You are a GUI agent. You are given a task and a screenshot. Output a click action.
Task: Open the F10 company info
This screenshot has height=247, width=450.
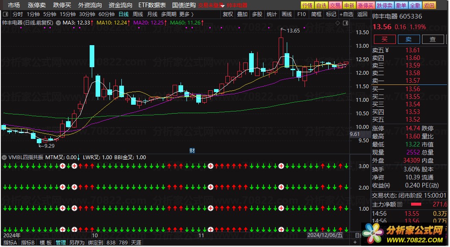click(x=301, y=14)
